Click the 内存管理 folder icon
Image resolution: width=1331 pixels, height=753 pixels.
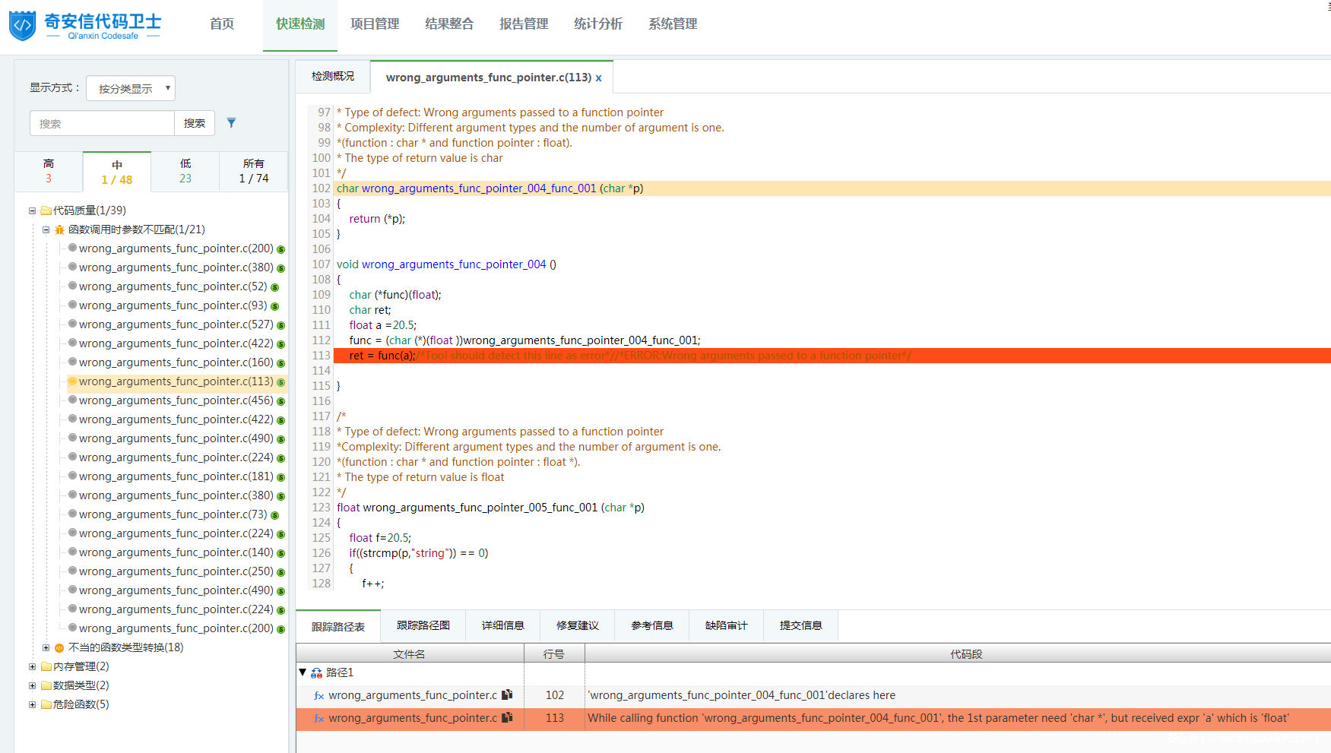pos(46,666)
